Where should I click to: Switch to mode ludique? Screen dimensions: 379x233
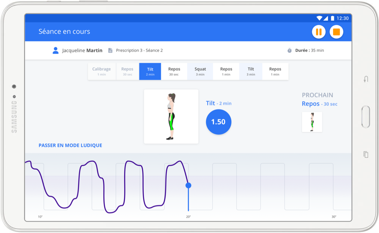(x=70, y=145)
